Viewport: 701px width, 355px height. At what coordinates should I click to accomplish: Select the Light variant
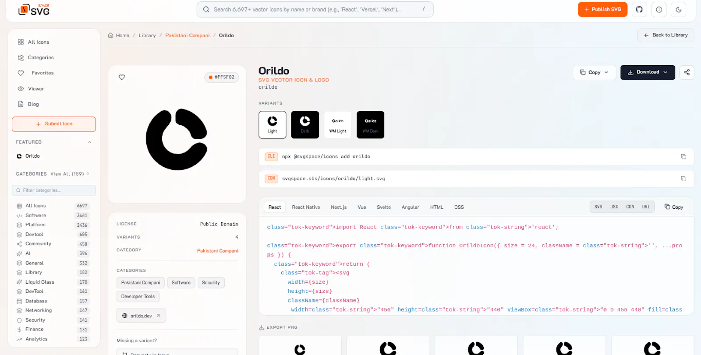point(273,125)
